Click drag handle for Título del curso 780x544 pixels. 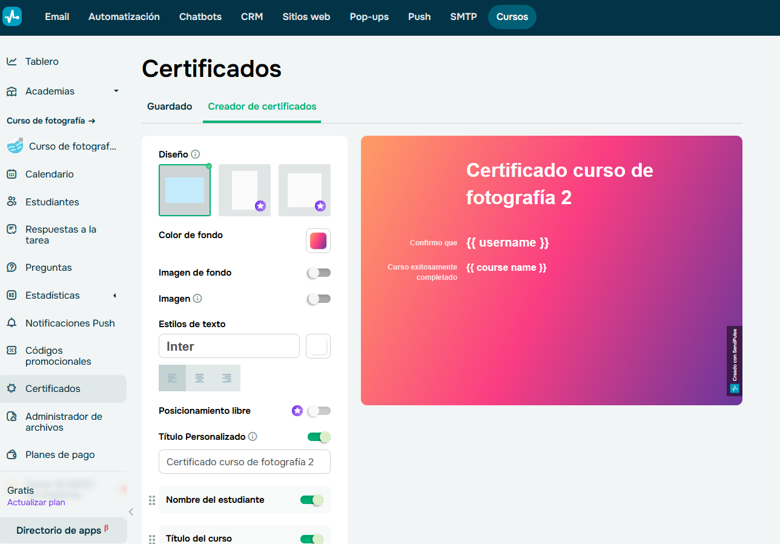point(152,539)
